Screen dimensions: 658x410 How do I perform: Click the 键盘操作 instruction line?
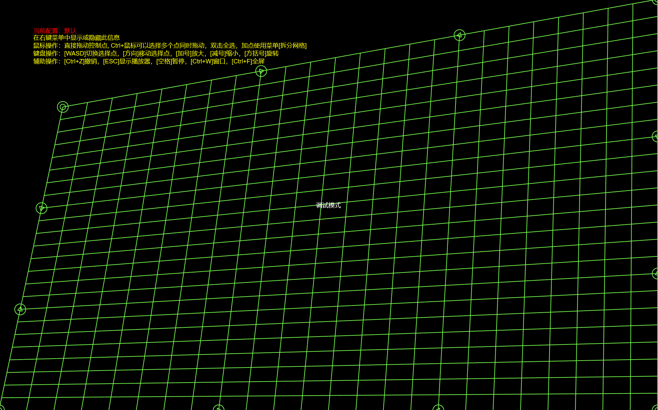pyautogui.click(x=156, y=53)
